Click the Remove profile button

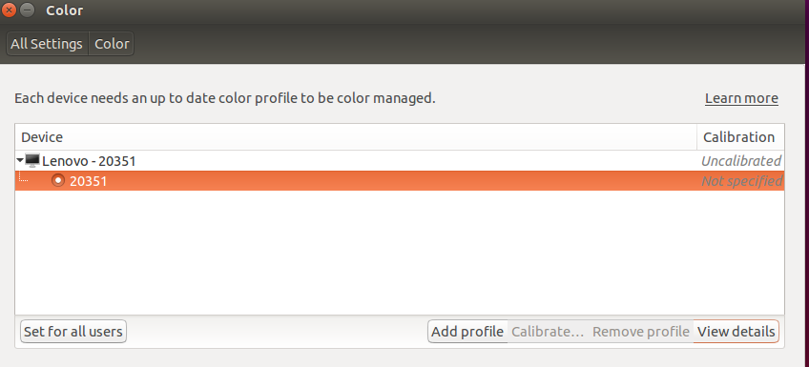click(x=641, y=332)
